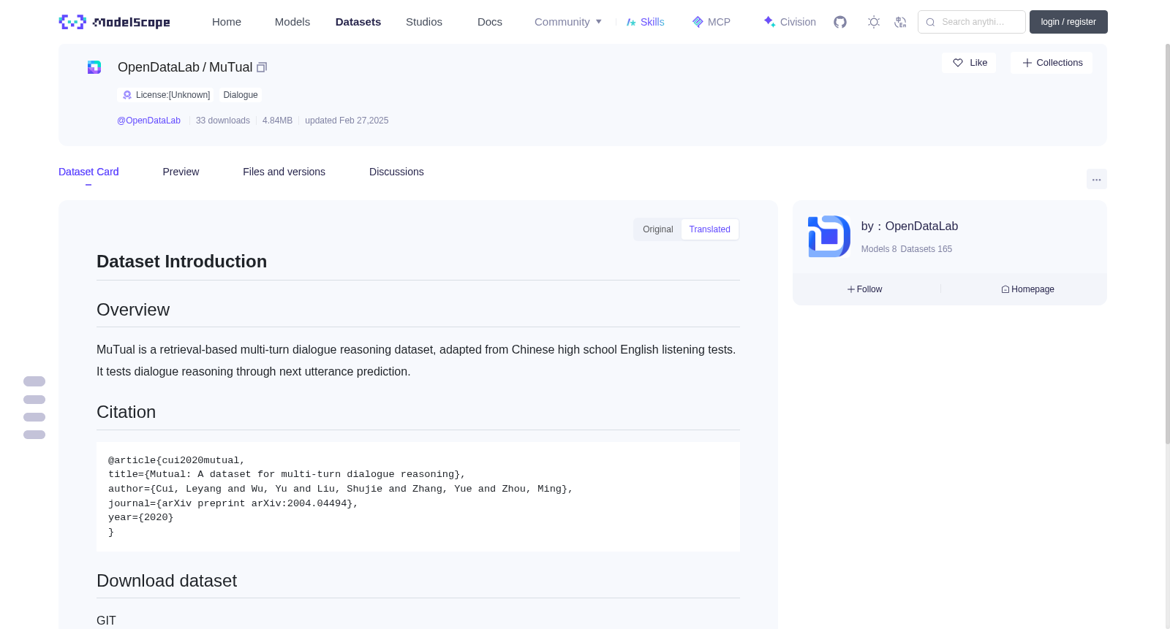
Task: Open the Civision page
Action: click(x=790, y=22)
